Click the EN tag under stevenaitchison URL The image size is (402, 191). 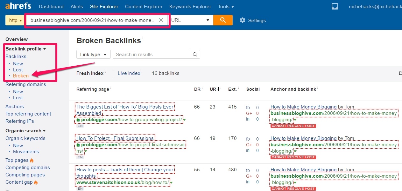(x=80, y=188)
